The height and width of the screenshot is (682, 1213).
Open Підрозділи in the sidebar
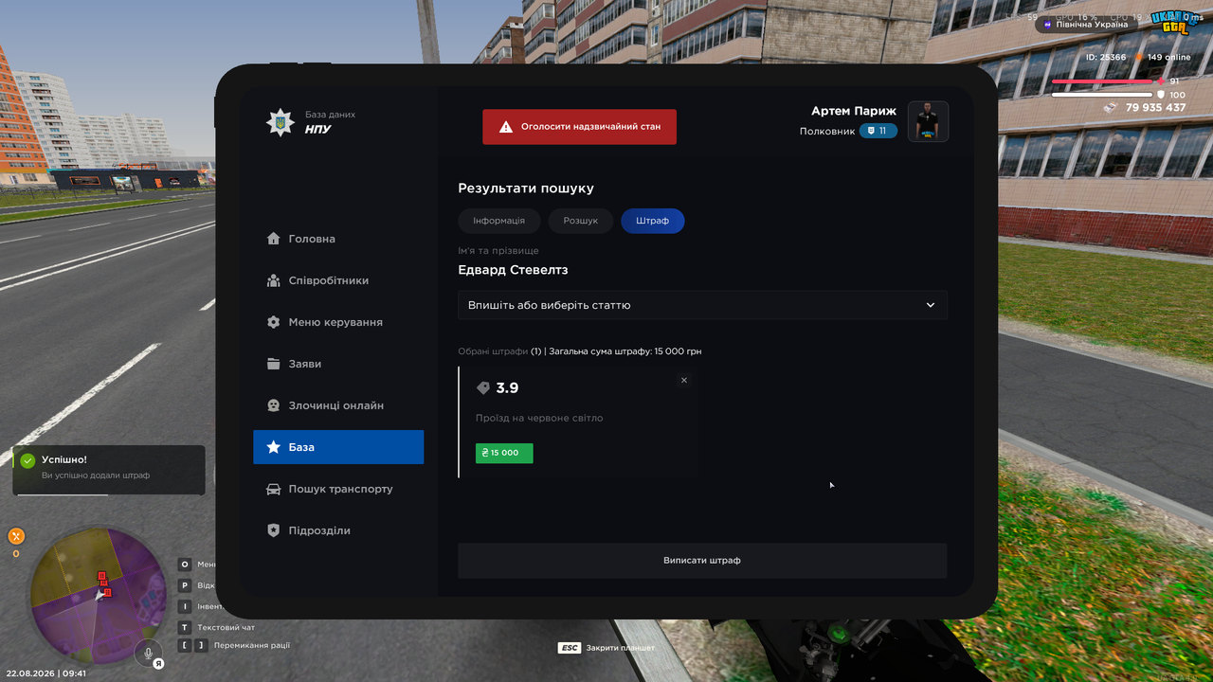338,530
